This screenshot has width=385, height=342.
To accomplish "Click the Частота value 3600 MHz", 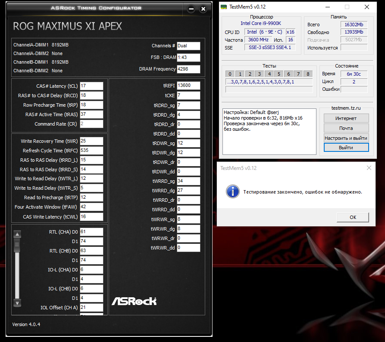I will 258,40.
